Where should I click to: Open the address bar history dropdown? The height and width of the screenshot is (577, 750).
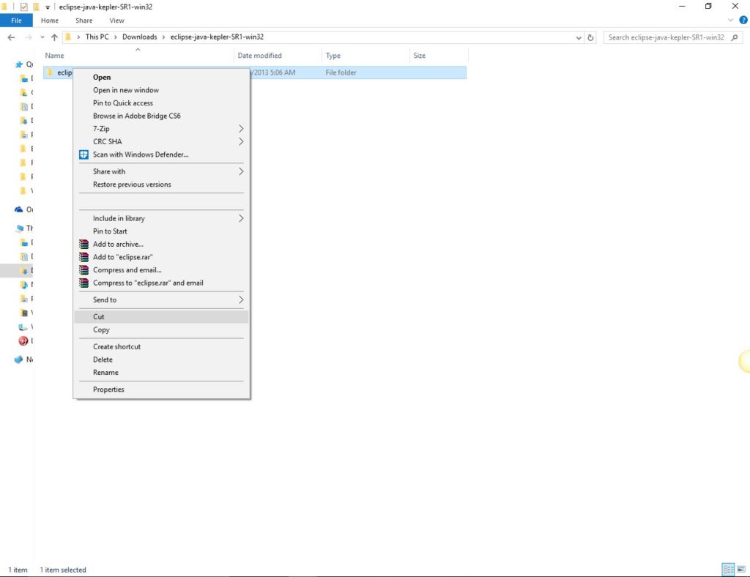(x=579, y=37)
